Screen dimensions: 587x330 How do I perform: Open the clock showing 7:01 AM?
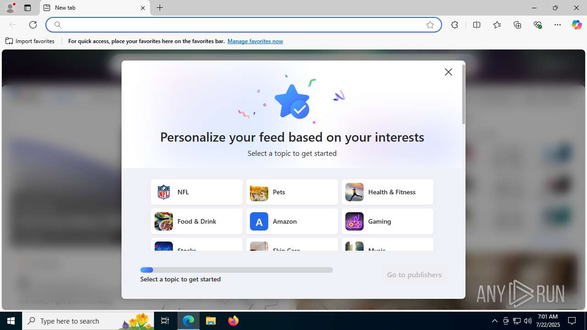(x=548, y=321)
